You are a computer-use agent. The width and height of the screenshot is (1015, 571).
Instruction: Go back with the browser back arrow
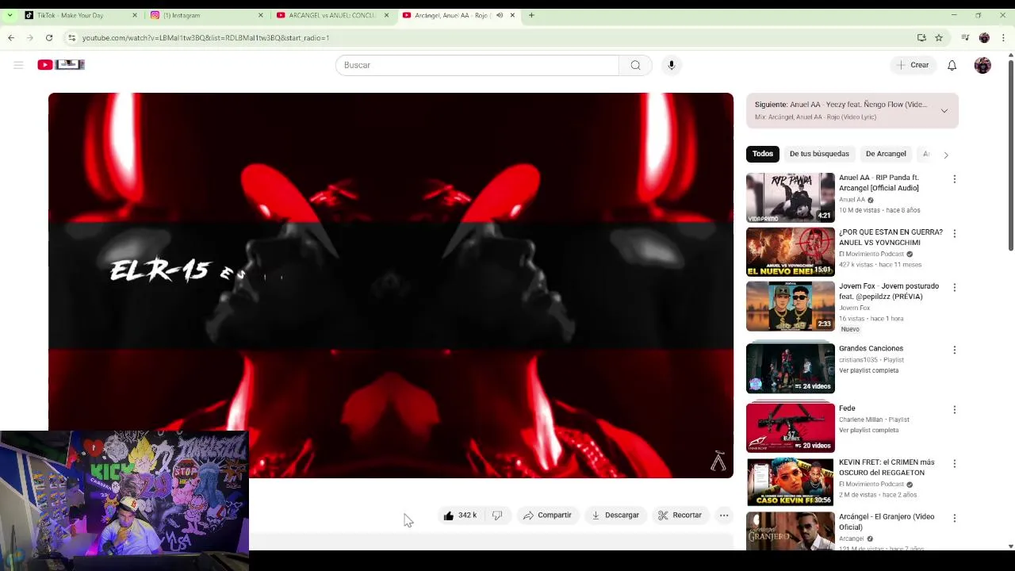11,37
